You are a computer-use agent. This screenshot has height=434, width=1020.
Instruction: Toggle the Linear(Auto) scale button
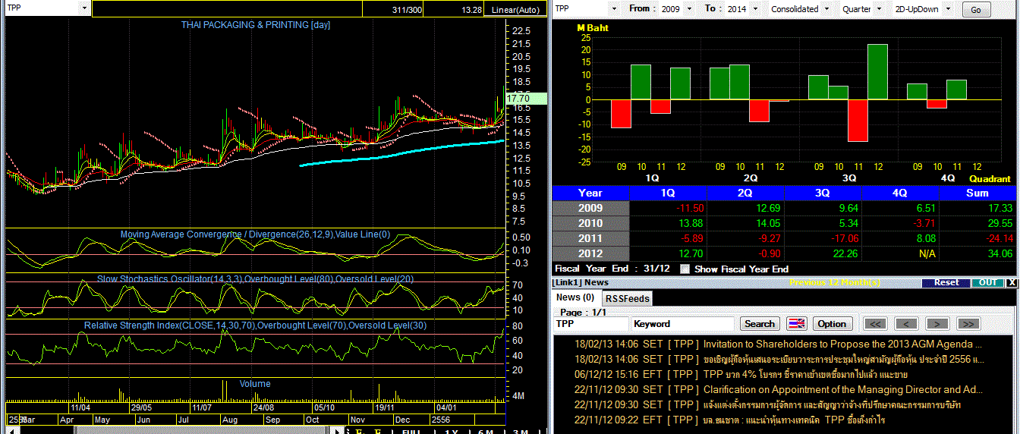pos(516,10)
